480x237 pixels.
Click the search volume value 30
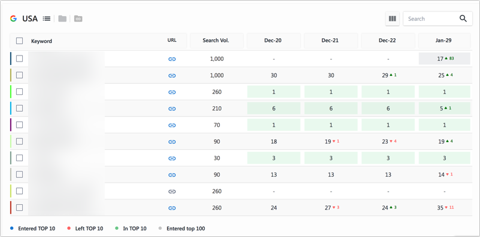point(217,158)
